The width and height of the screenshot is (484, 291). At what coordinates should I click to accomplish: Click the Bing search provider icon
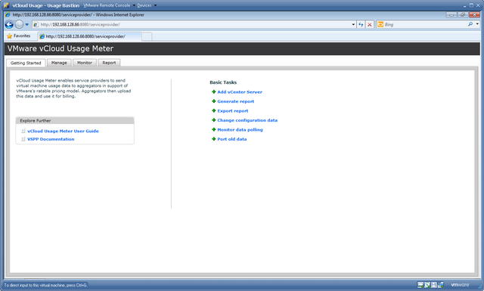point(380,24)
